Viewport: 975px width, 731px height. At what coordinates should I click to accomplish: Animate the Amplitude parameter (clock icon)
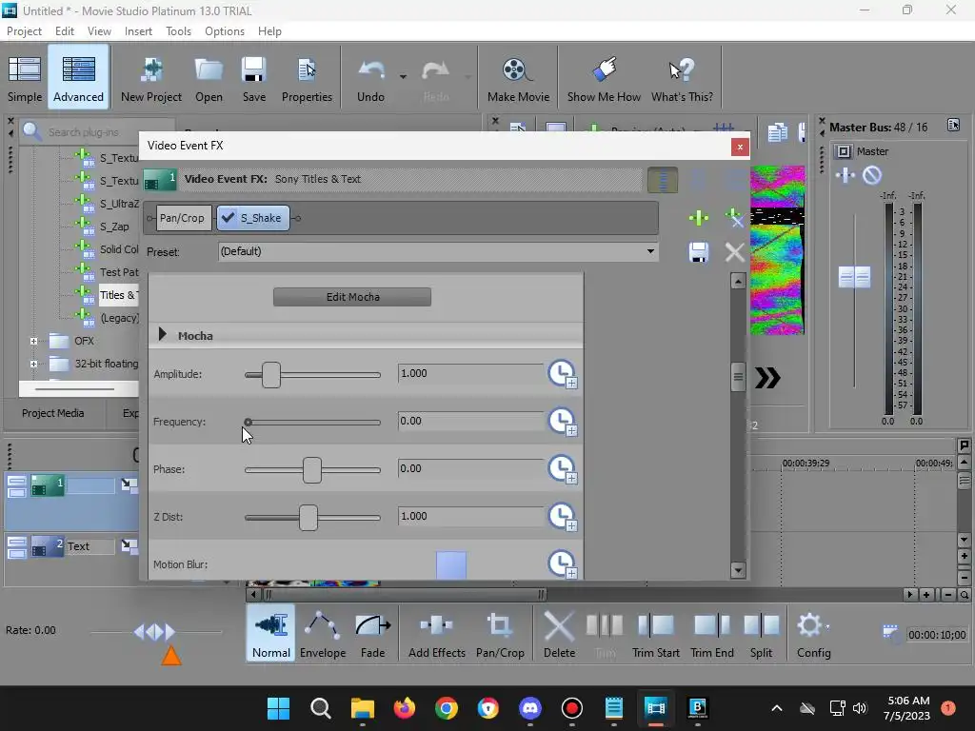pyautogui.click(x=562, y=374)
